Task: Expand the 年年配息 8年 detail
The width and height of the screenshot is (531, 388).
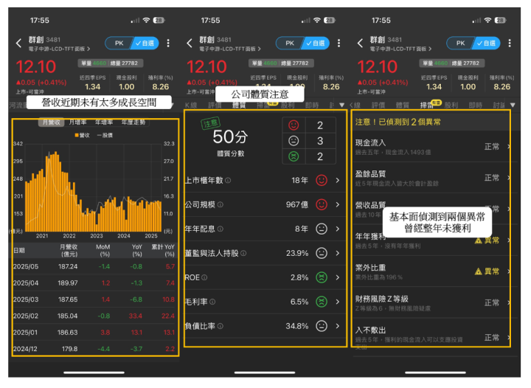Action: (x=338, y=229)
